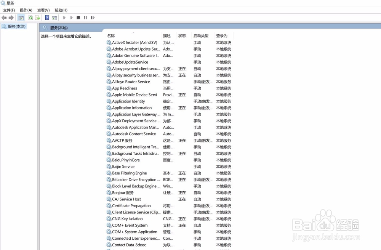Open the 帮助(H) menu
Screen dimensions: 381x250
(61, 10)
